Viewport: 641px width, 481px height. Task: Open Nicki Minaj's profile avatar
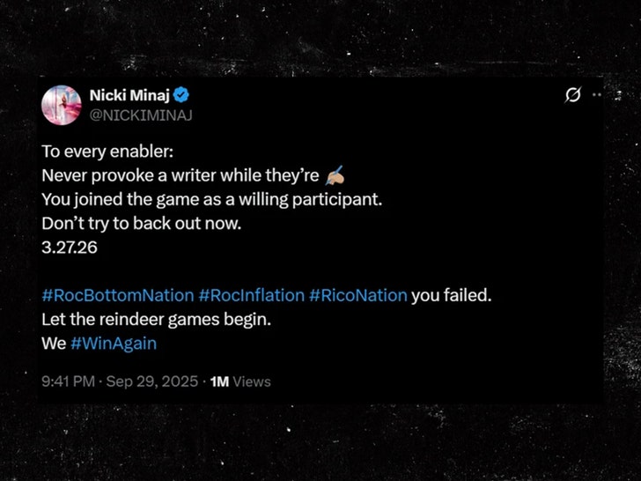(x=62, y=105)
